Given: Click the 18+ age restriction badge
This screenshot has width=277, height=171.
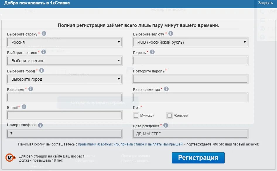Looking at the screenshot, I should coord(10,158).
